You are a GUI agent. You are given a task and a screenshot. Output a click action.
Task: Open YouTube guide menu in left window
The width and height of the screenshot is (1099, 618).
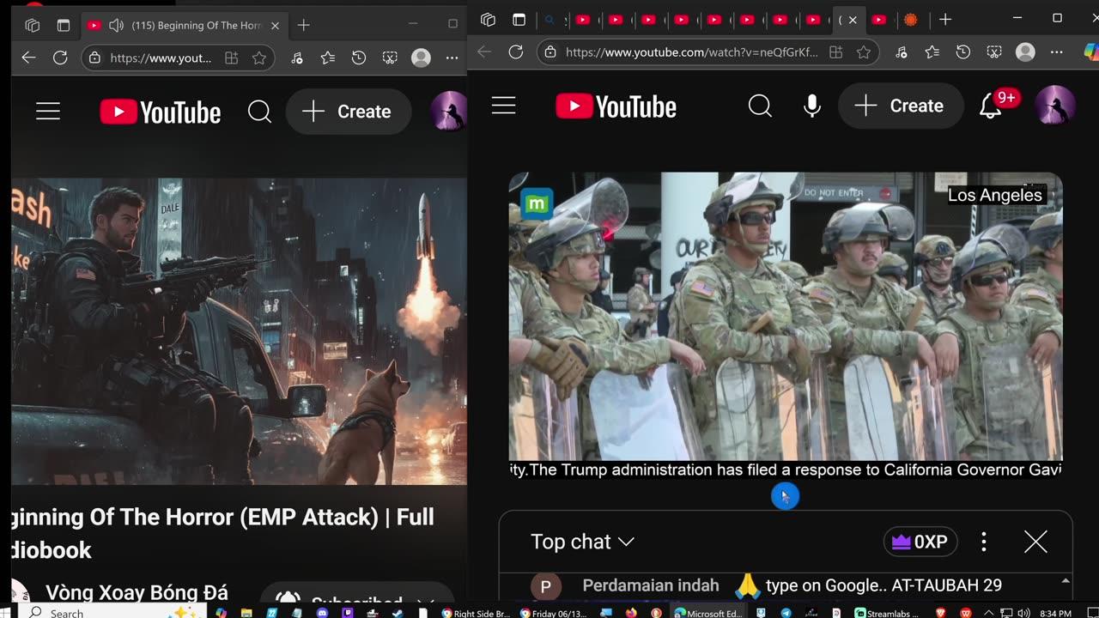(48, 112)
